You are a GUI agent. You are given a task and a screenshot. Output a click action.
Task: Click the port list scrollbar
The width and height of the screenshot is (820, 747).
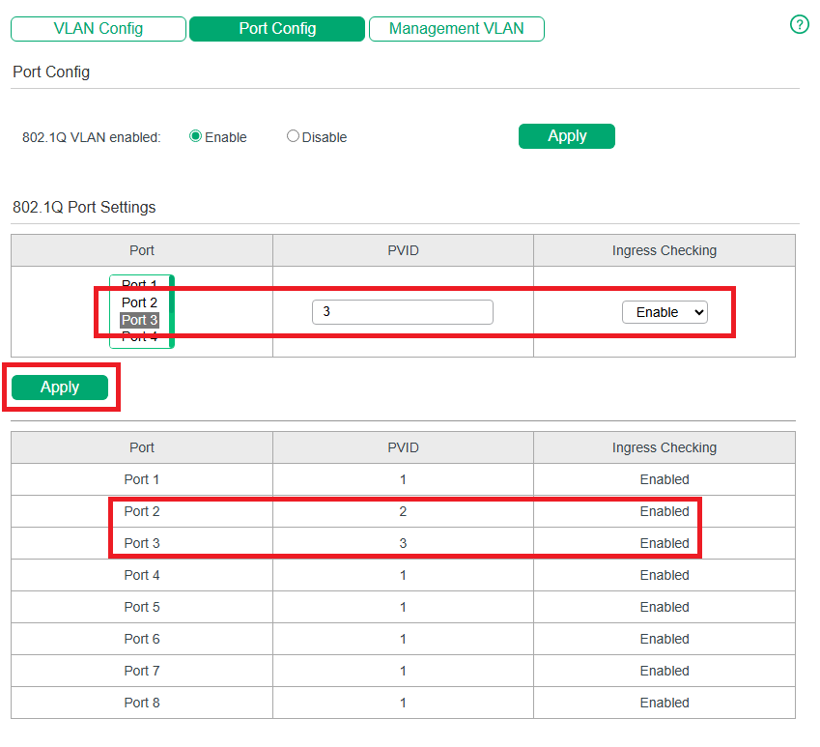pos(172,312)
